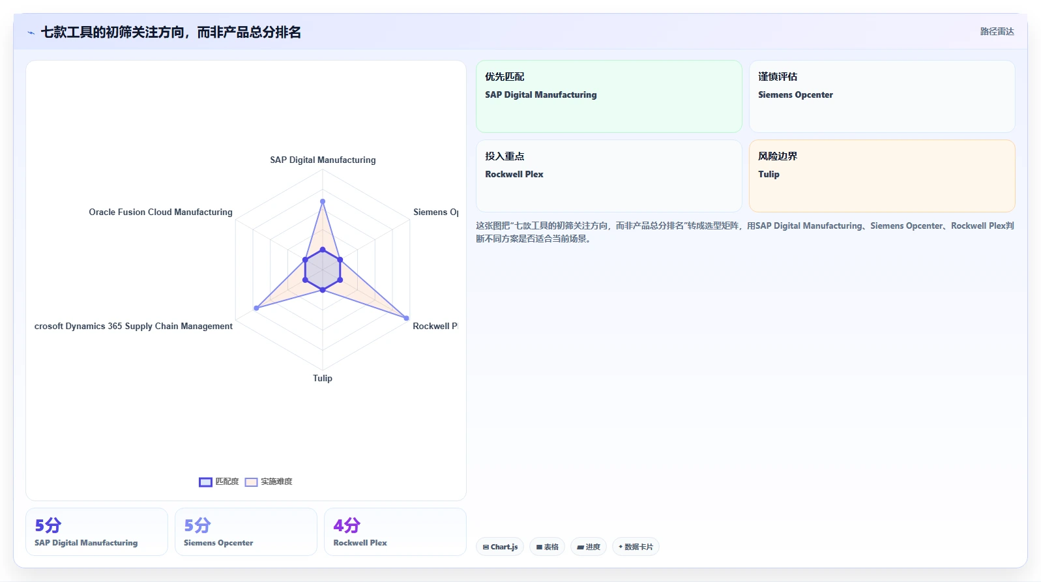Click the 5分 Siemens Opcenter score card

click(x=246, y=532)
